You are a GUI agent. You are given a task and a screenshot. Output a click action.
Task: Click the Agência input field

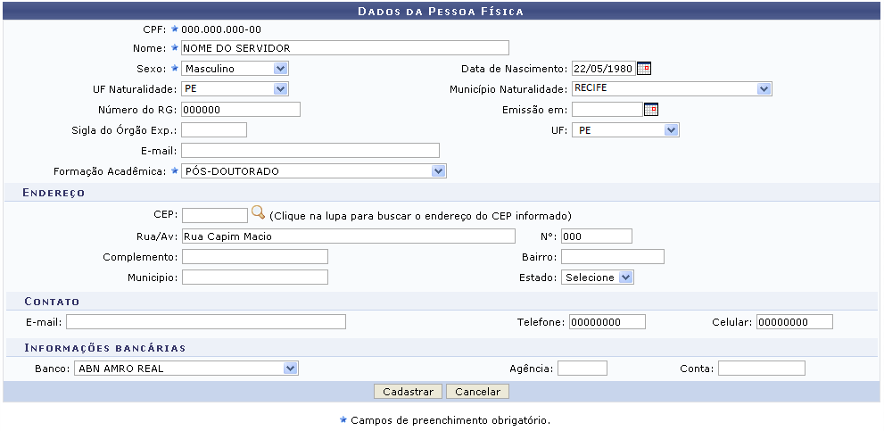[x=582, y=368]
